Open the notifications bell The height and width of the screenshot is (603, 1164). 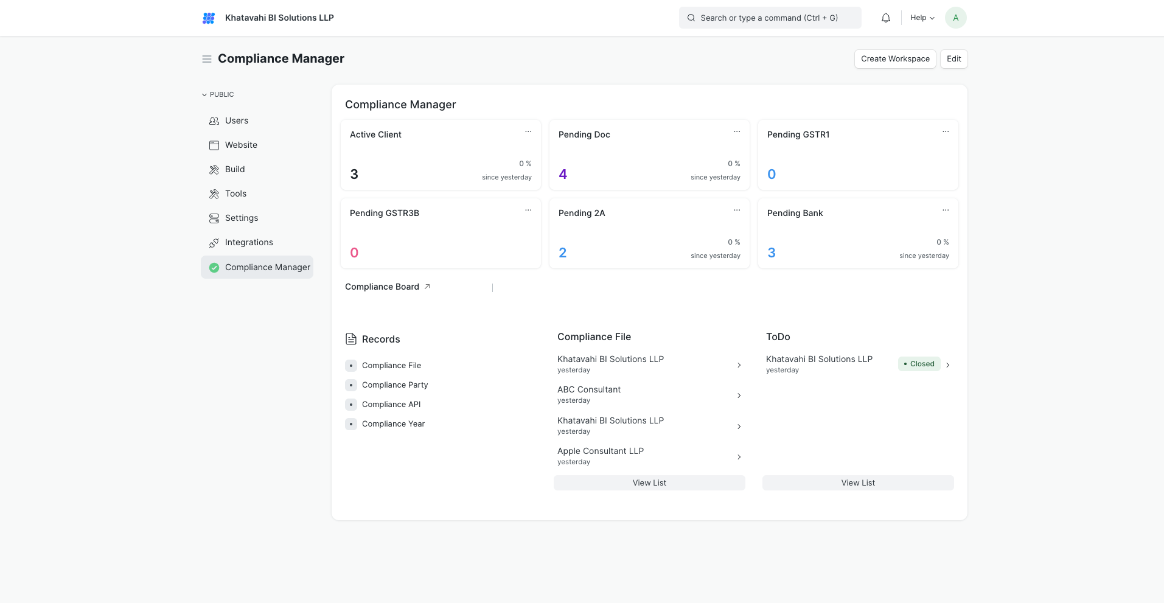coord(886,18)
